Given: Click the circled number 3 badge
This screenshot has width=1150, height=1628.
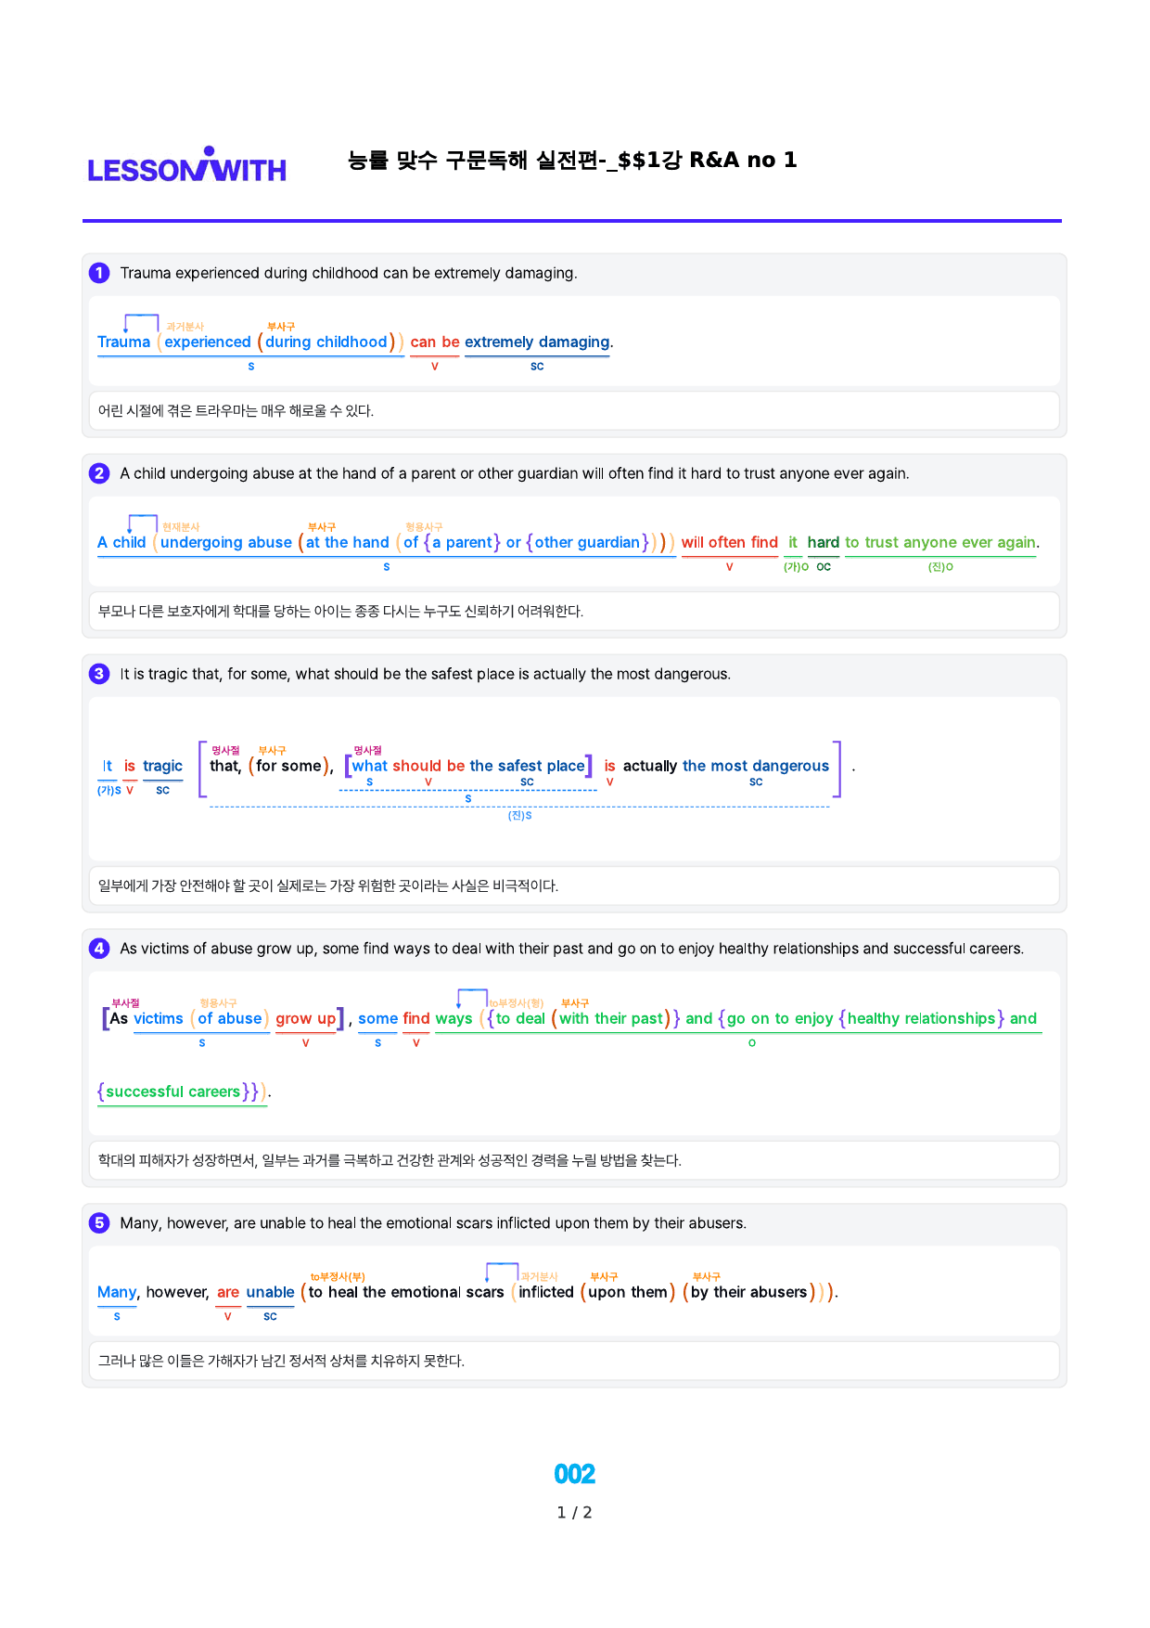Looking at the screenshot, I should pyautogui.click(x=99, y=674).
